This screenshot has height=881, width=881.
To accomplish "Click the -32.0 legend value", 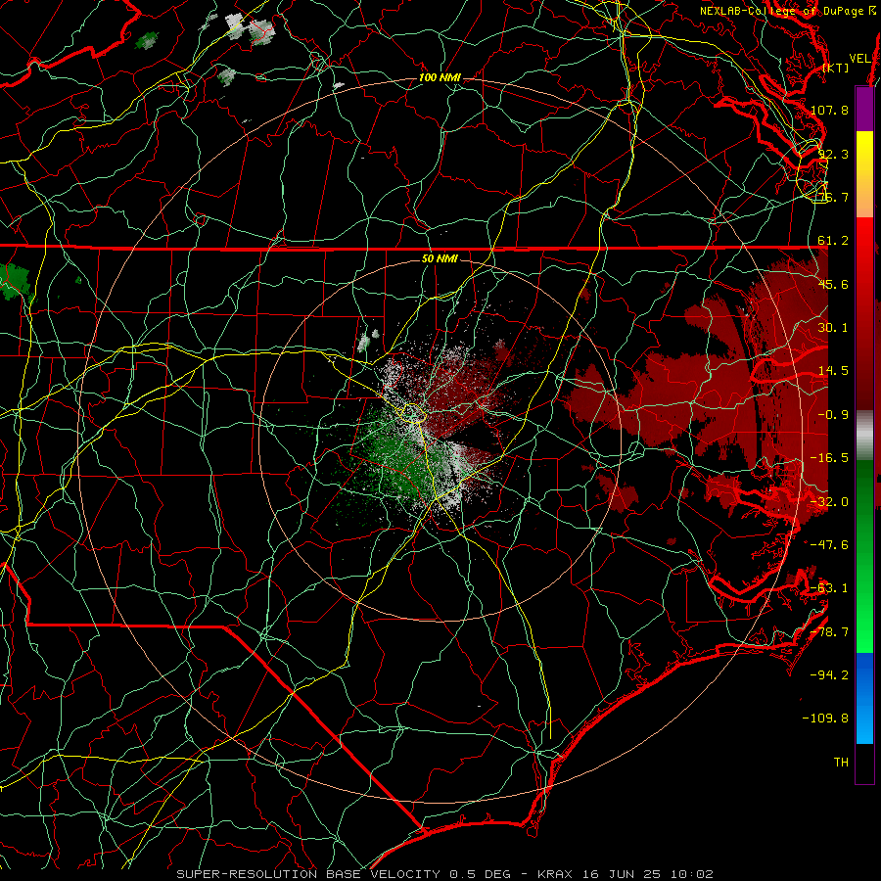I will [829, 502].
